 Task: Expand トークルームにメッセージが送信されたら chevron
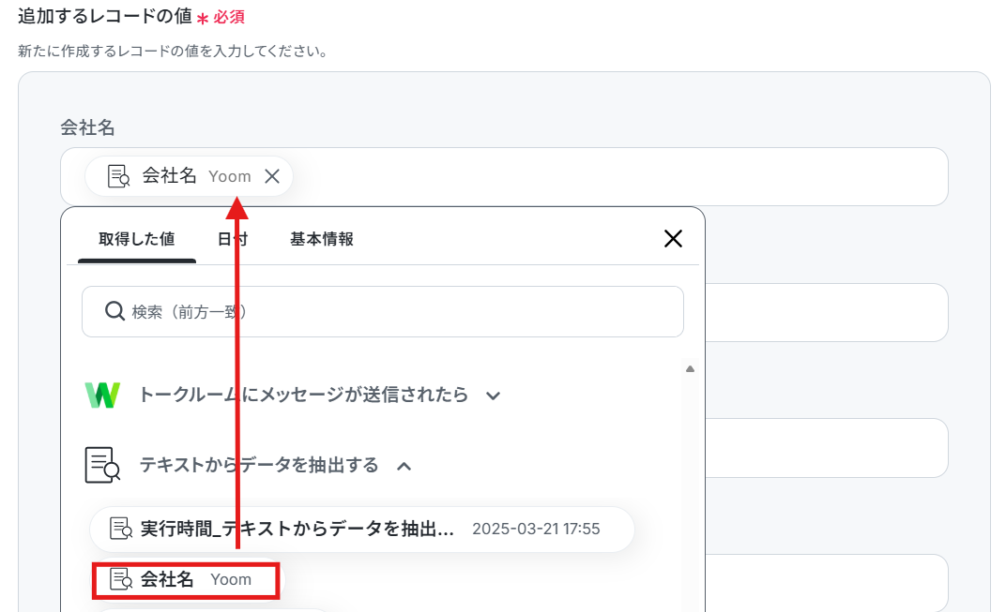(x=493, y=396)
